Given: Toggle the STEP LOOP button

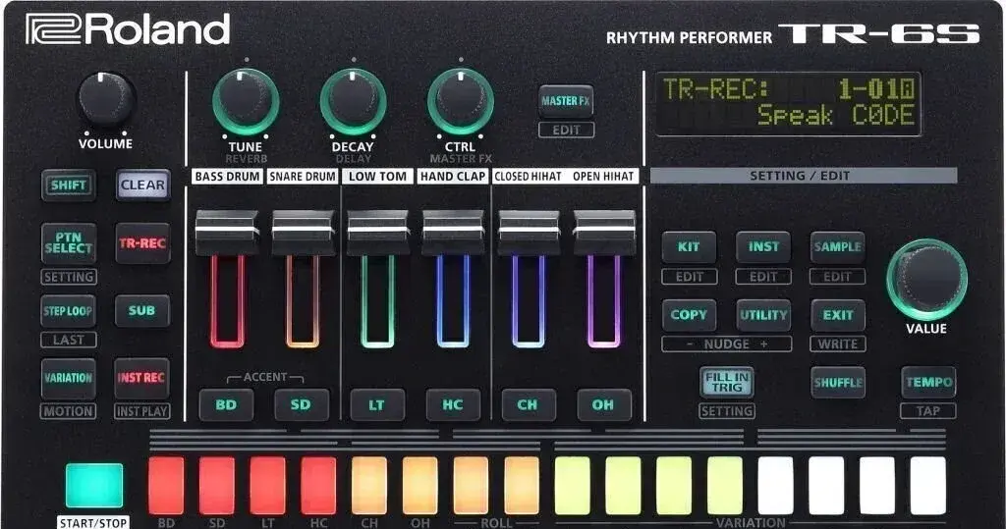Looking at the screenshot, I should pyautogui.click(x=69, y=311).
